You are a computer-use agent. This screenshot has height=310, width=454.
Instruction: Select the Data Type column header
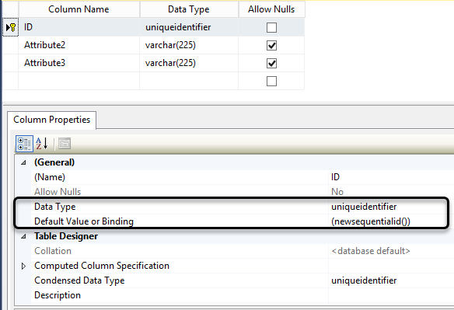click(189, 9)
